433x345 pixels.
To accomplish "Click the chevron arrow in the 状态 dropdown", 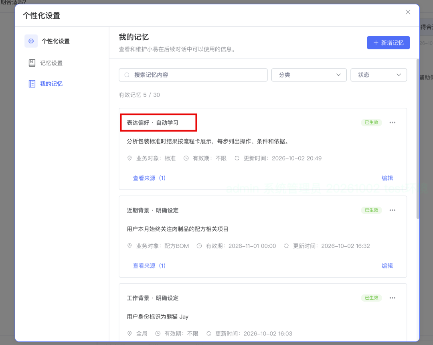I will pos(399,75).
